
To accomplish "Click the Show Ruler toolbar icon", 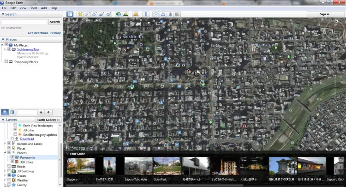I will click(146, 14).
